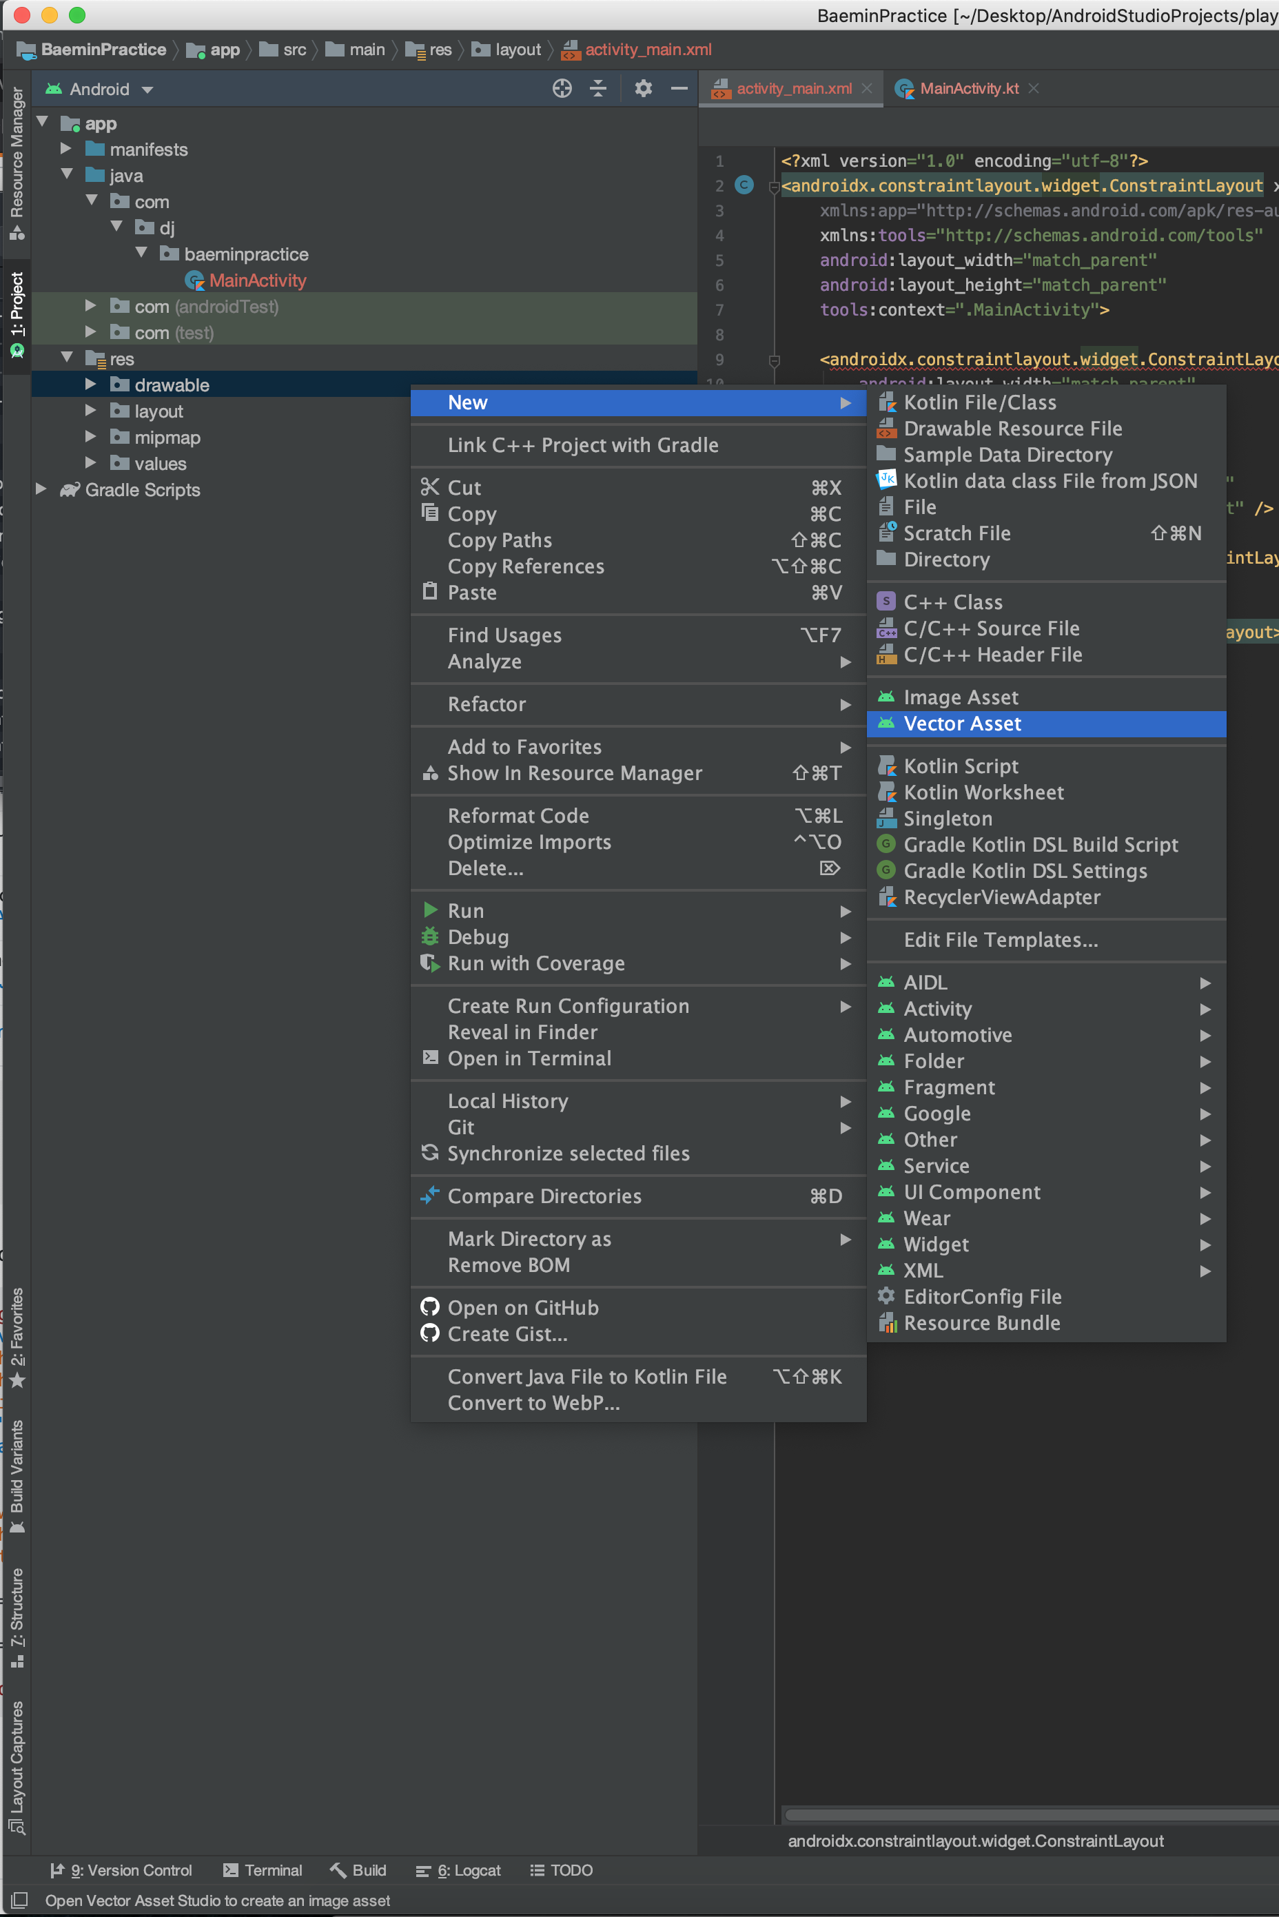
Task: Click Copy in context menu
Action: 639,513
